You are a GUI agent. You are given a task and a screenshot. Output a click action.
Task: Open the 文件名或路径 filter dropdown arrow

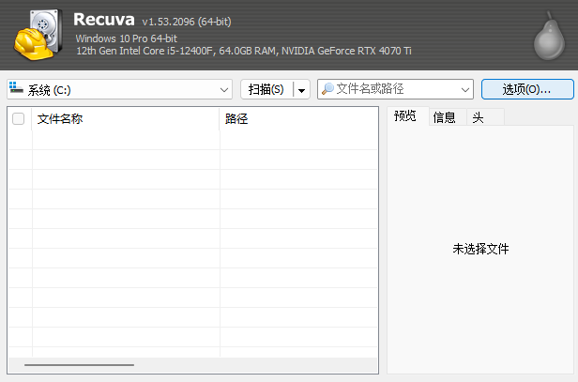point(465,89)
